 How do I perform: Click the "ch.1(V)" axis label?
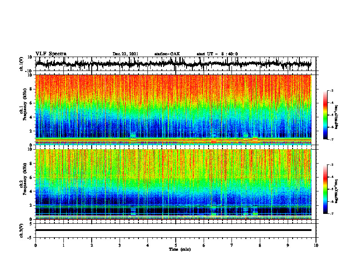click(x=22, y=64)
